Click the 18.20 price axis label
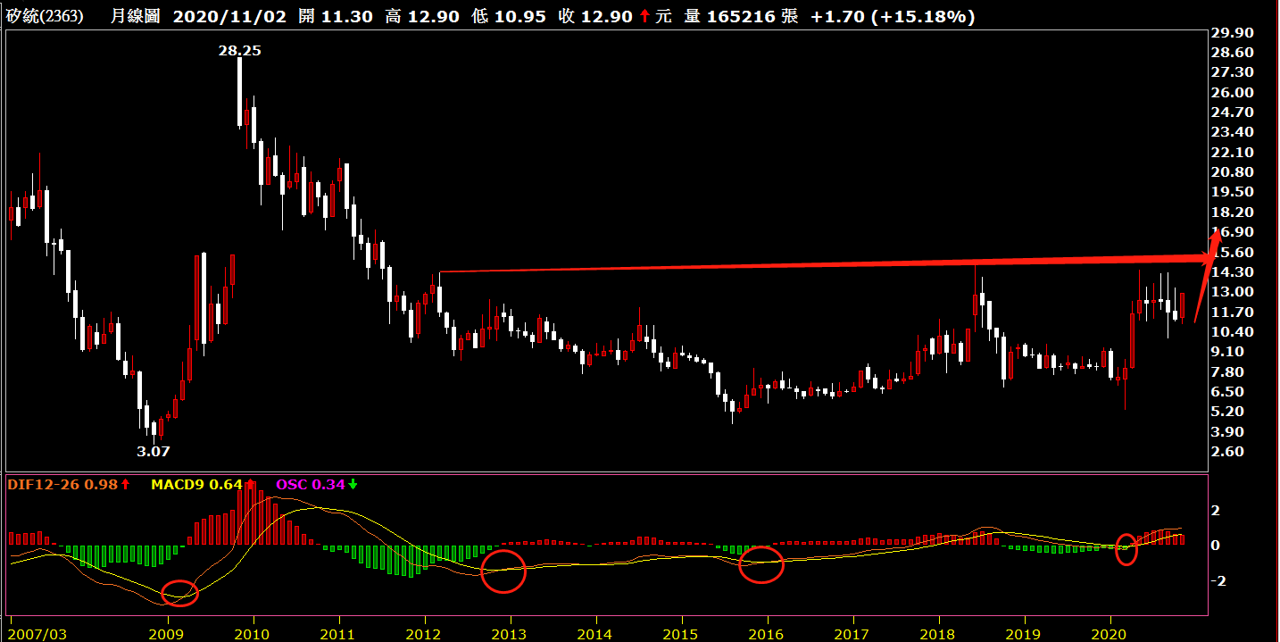 click(x=1234, y=212)
